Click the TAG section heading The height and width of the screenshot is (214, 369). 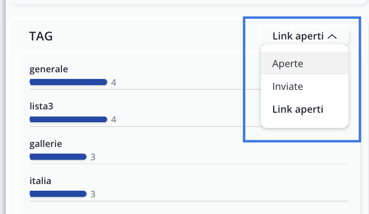(x=41, y=36)
